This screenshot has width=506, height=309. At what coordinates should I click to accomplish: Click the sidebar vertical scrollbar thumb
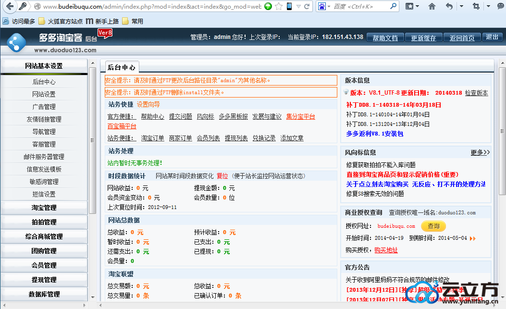[x=92, y=140]
